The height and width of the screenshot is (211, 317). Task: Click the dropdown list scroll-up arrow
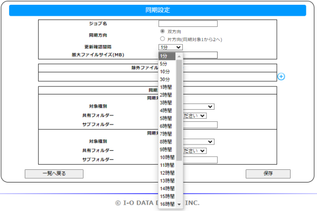(179, 56)
